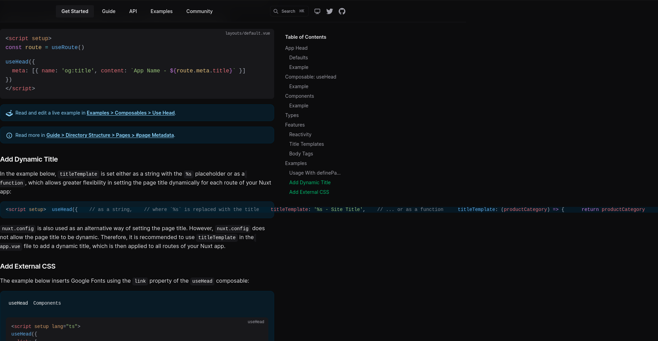Toggle color mode with the monitor icon
Screen dimensions: 658x341
point(317,11)
